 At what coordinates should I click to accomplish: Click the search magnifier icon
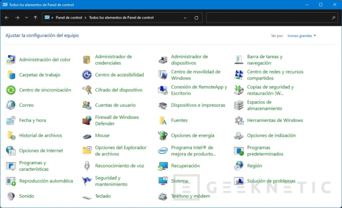(x=333, y=18)
